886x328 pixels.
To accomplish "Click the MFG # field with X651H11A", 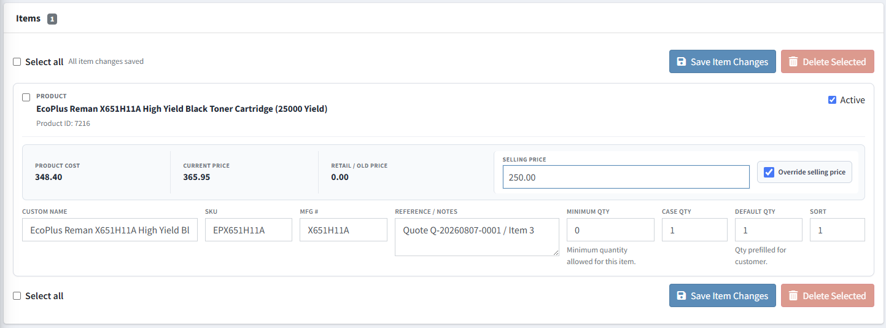I will (x=343, y=230).
